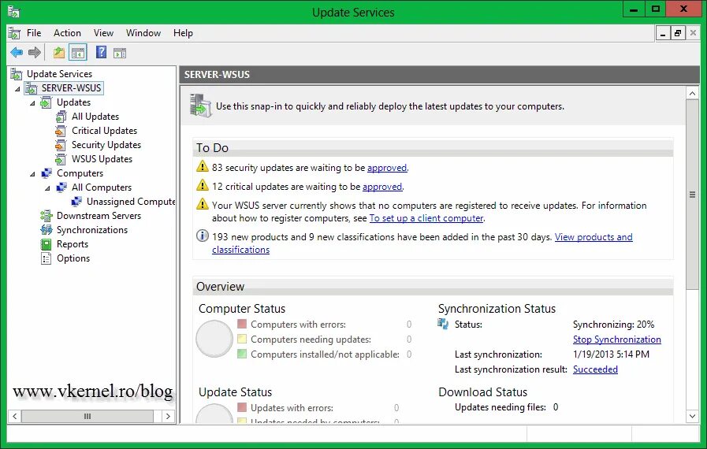Open the Help question mark toolbar icon
Image resolution: width=707 pixels, height=449 pixels.
point(101,53)
